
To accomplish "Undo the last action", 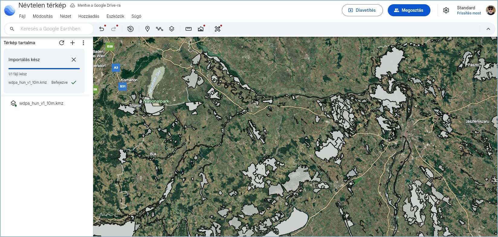I will click(x=102, y=29).
